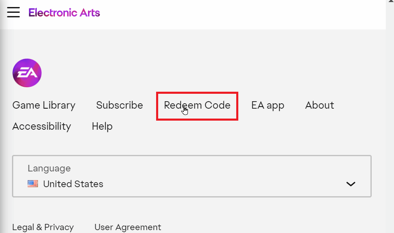Screen dimensions: 394x233
Task: Open the Accessibility link
Action: 42,126
